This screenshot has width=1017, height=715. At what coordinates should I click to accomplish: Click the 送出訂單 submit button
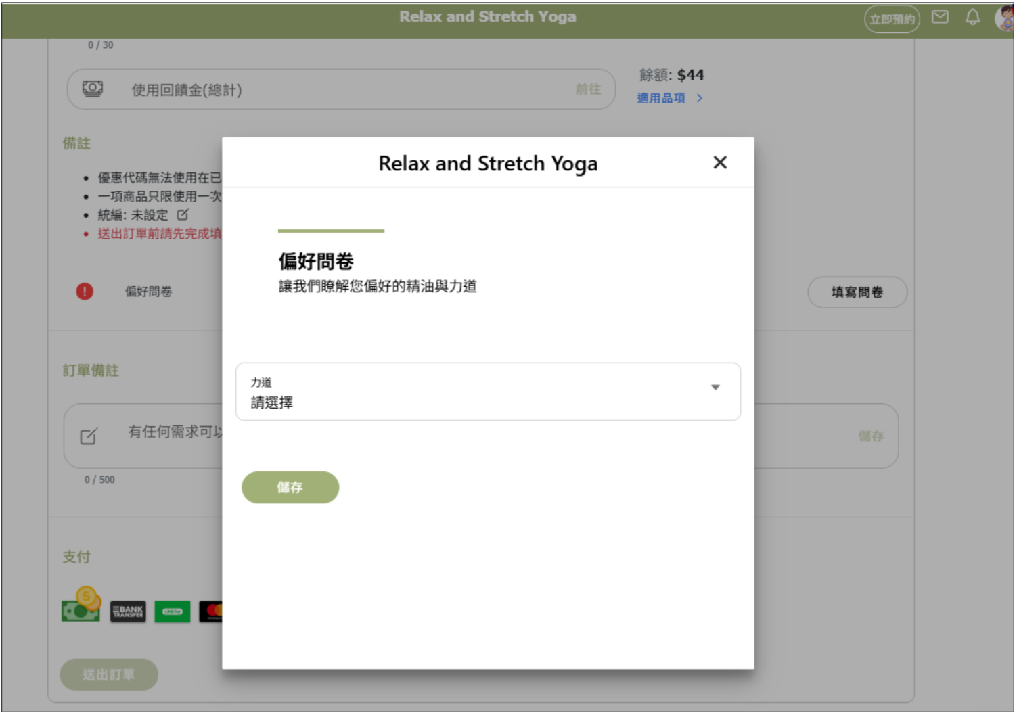tap(109, 674)
